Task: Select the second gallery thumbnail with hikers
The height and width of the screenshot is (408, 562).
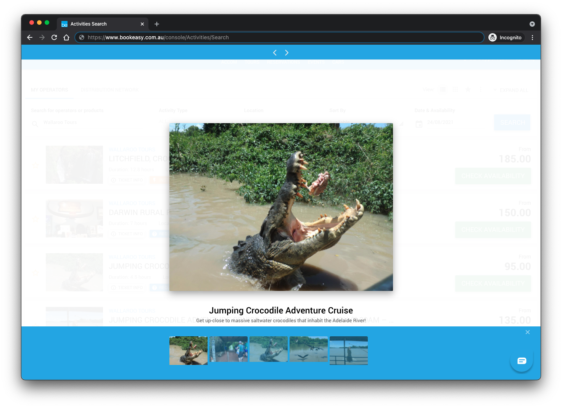Action: click(x=229, y=349)
